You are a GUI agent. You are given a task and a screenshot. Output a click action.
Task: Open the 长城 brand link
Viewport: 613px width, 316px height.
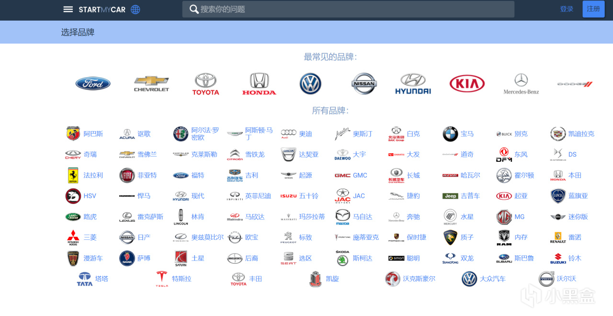pyautogui.click(x=413, y=176)
